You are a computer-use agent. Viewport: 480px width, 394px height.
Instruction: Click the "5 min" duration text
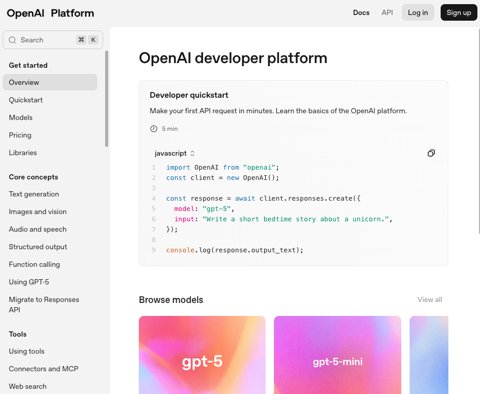(x=170, y=129)
